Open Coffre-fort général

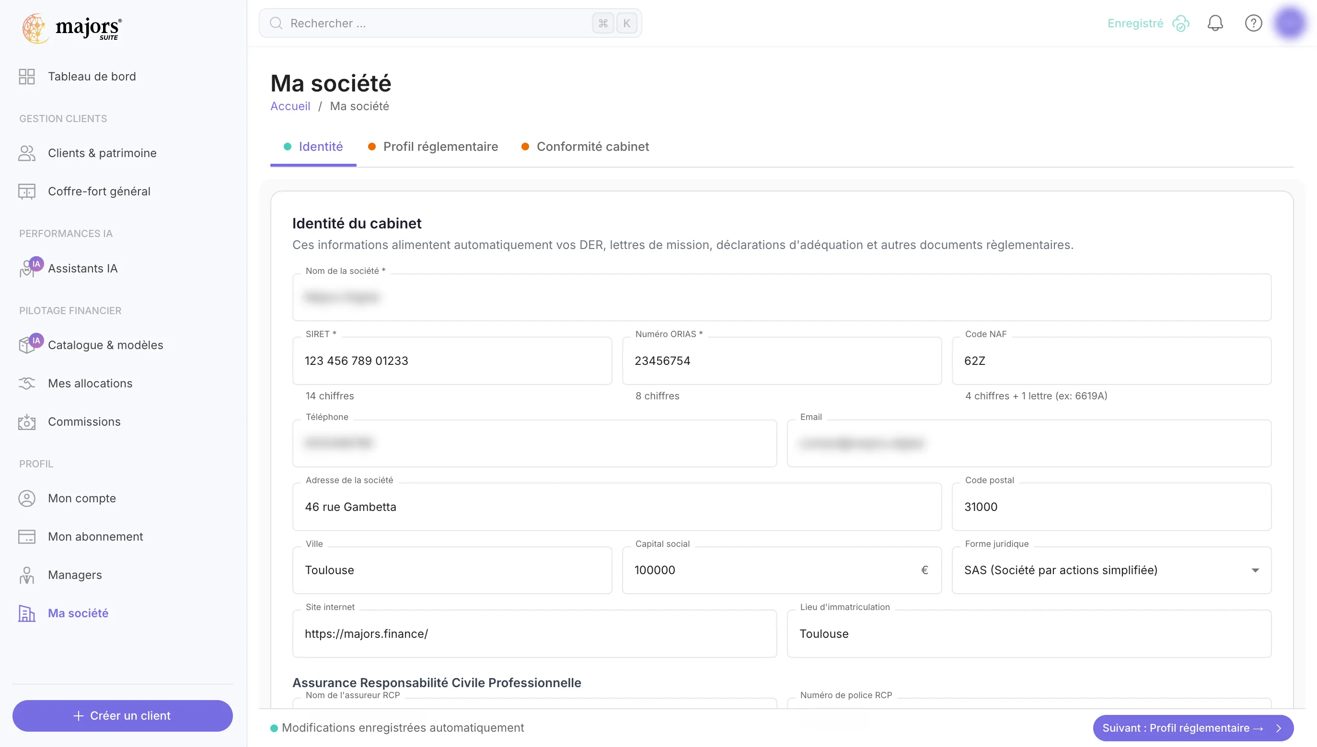click(x=99, y=192)
